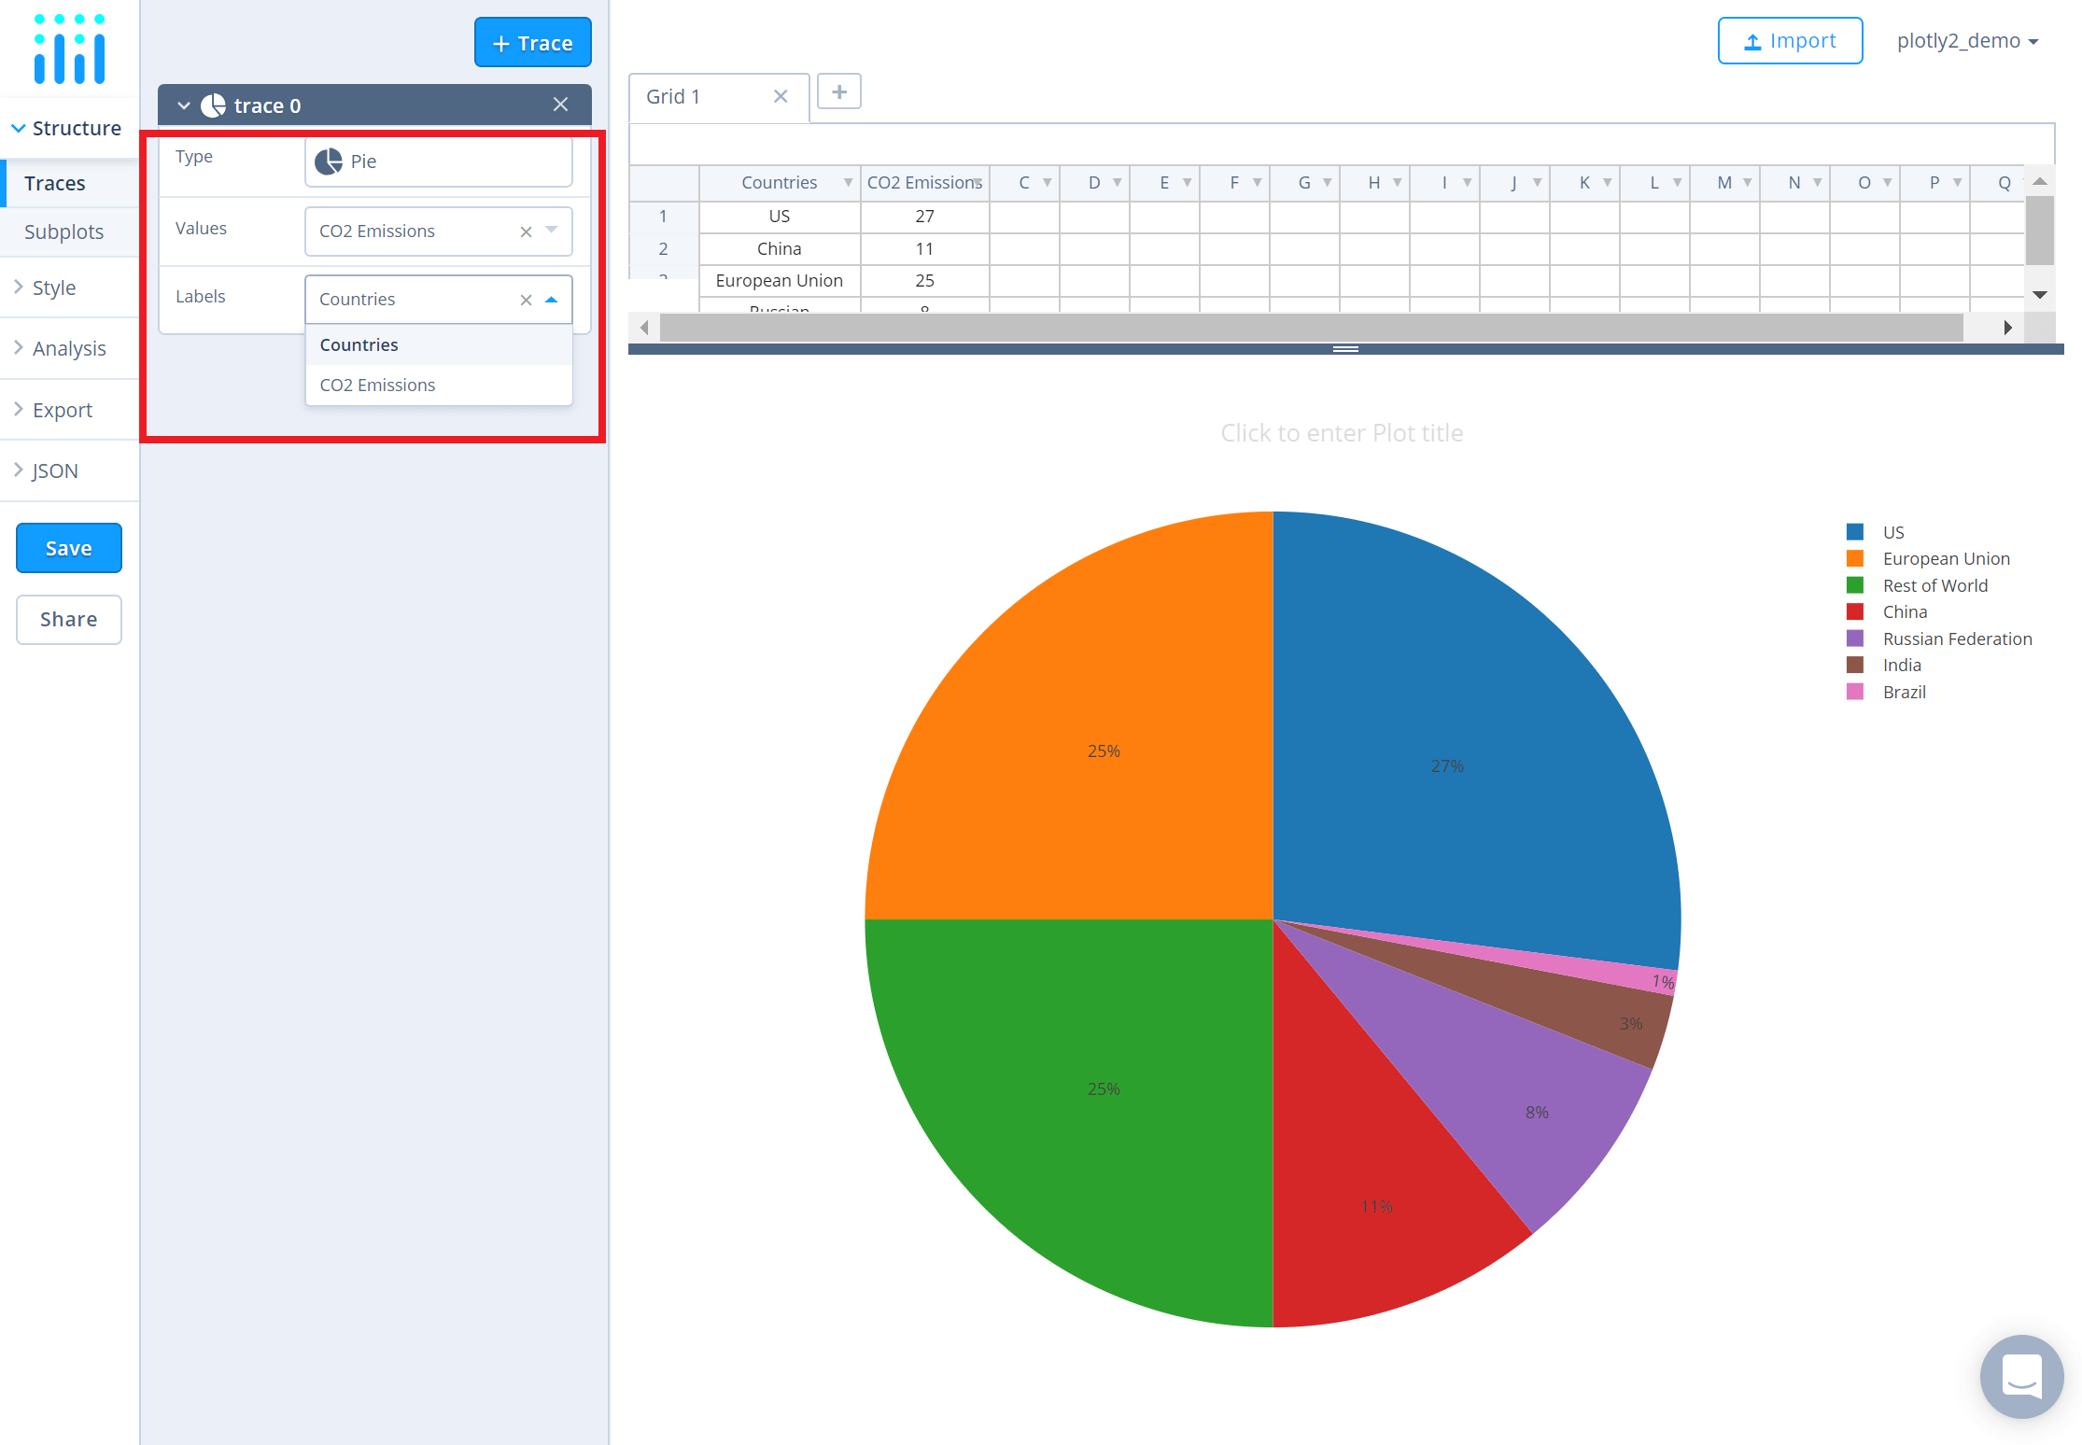
Task: Expand the plotly2_demo account menu
Action: [x=1967, y=41]
